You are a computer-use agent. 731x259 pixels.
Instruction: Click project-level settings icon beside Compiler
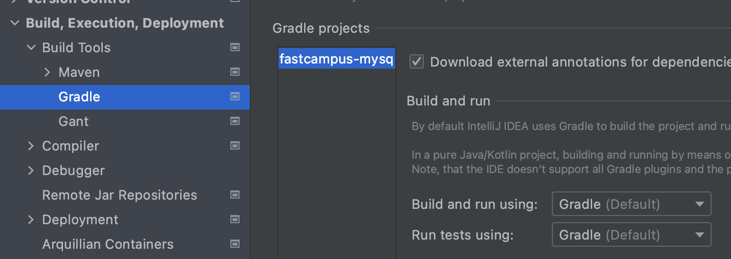[x=235, y=146]
